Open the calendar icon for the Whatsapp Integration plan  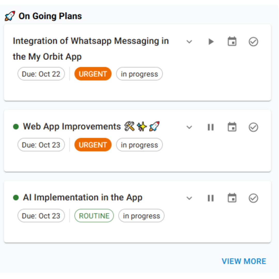tap(232, 42)
